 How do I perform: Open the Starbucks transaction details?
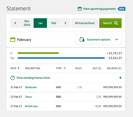(31, 87)
